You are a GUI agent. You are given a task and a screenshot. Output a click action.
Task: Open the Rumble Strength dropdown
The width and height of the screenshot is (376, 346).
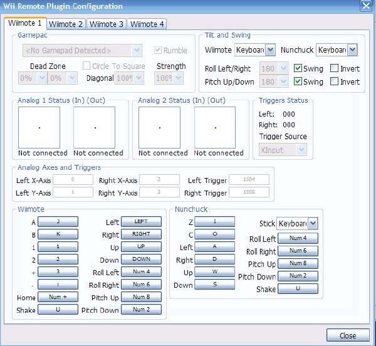tap(169, 78)
